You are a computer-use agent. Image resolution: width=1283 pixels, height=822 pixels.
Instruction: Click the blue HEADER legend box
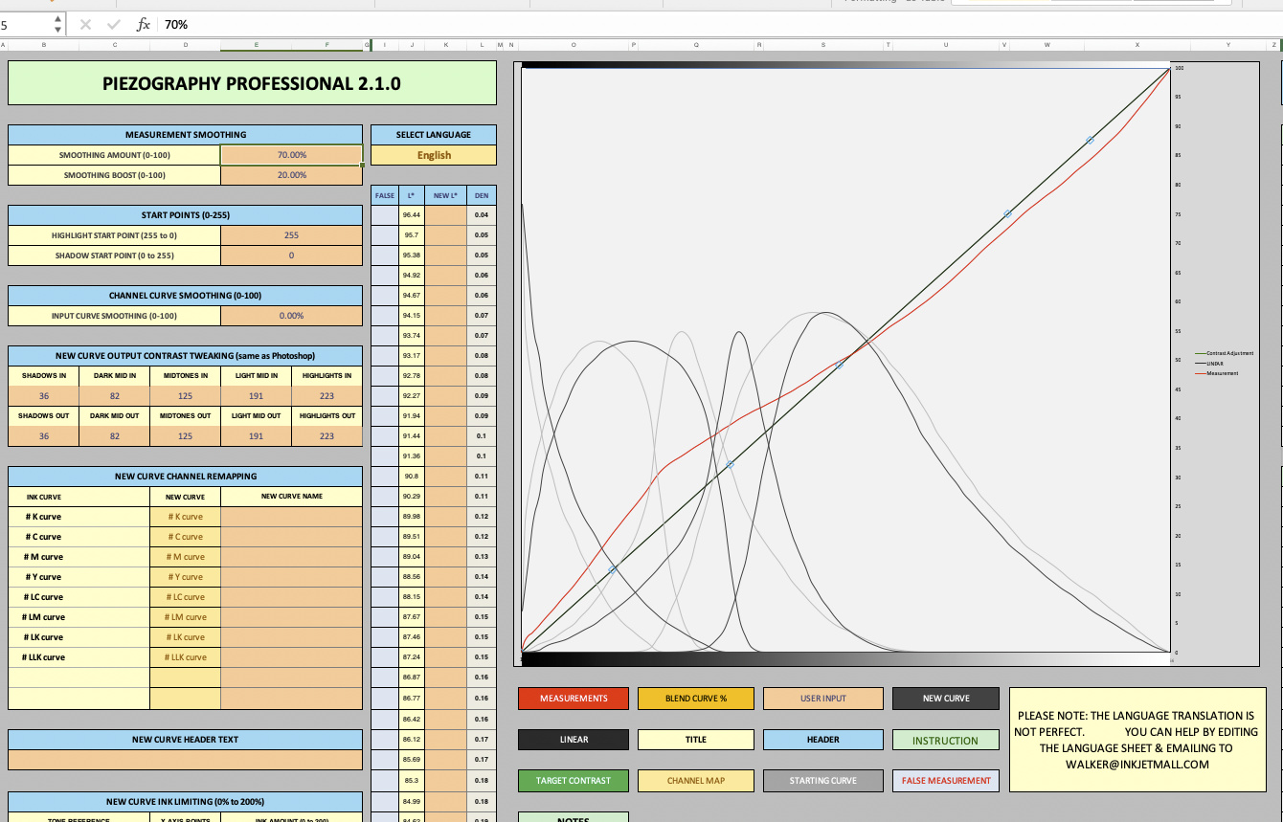823,740
